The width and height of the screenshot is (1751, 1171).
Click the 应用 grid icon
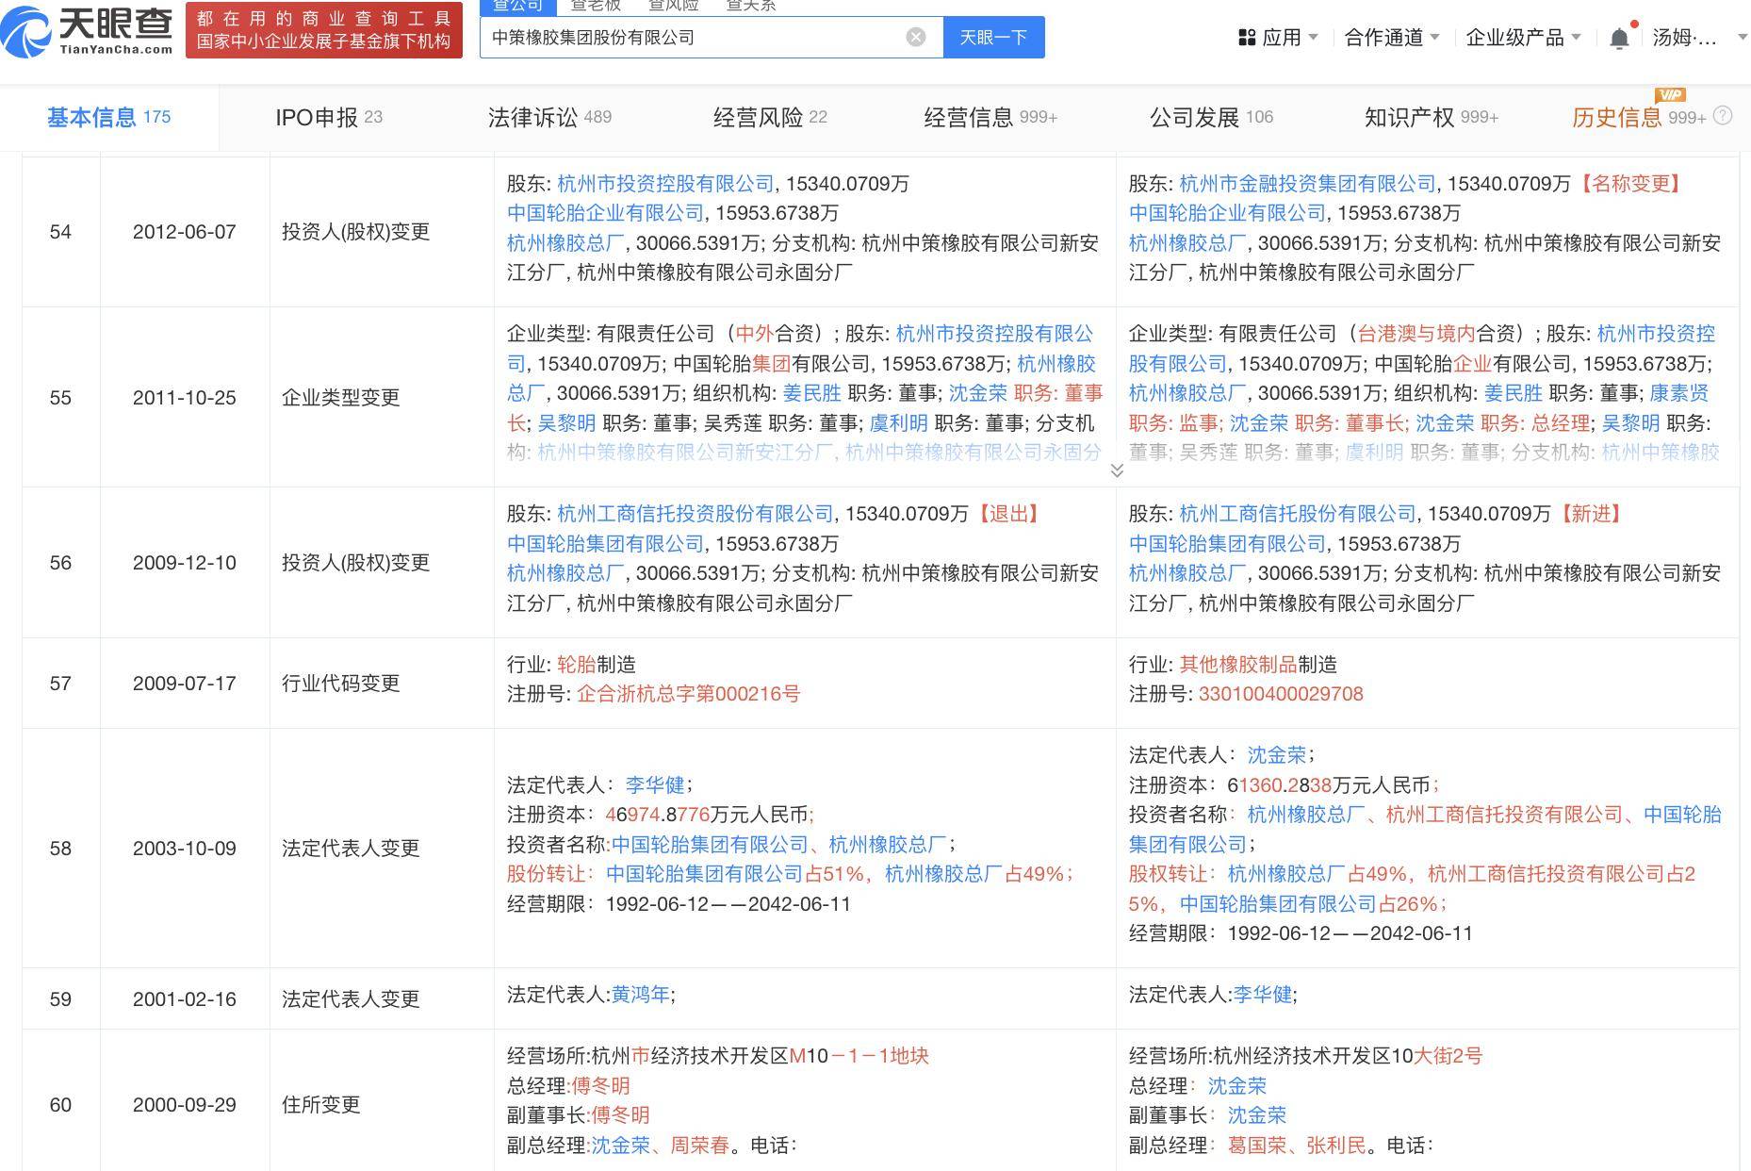coord(1247,38)
